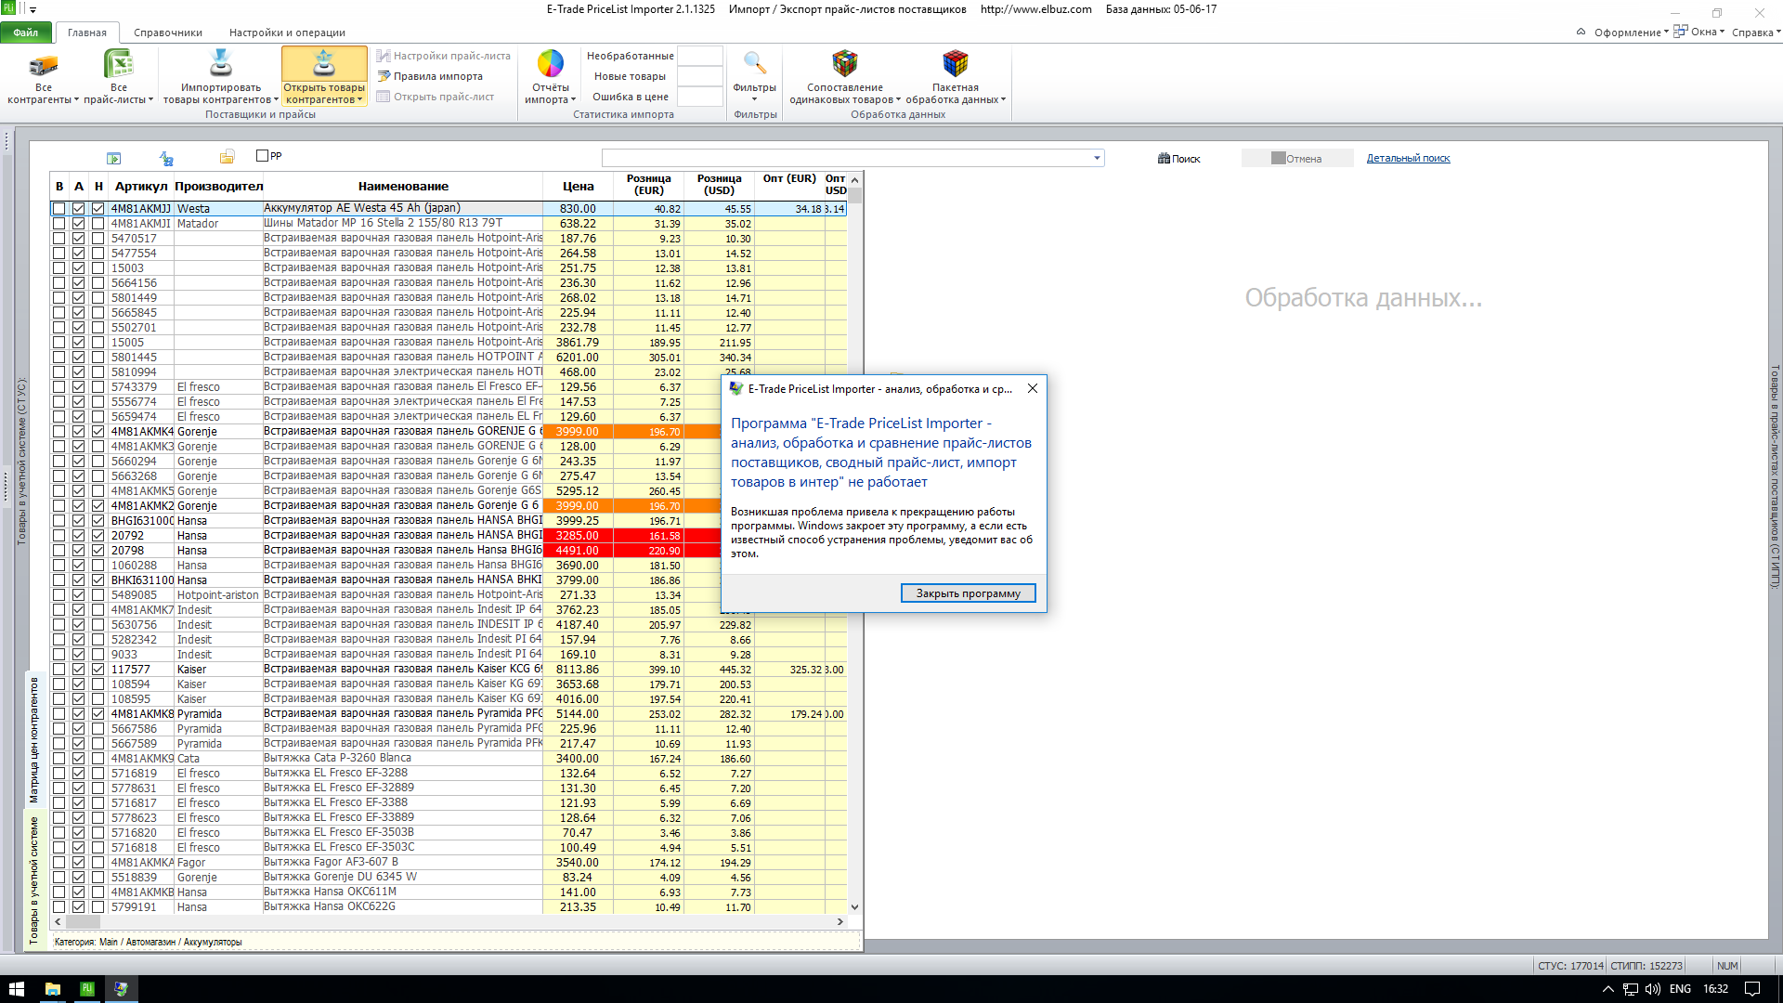
Task: Click the table's vertical scroll down arrow
Action: [855, 907]
